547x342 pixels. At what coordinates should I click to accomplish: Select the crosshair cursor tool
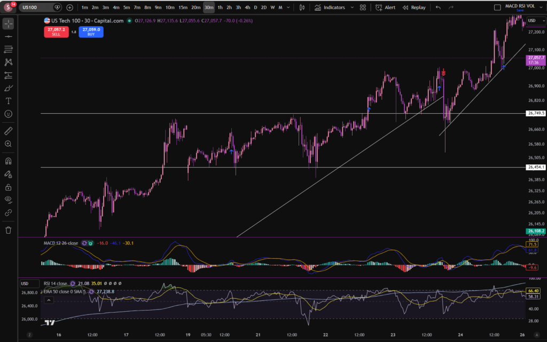[x=9, y=23]
